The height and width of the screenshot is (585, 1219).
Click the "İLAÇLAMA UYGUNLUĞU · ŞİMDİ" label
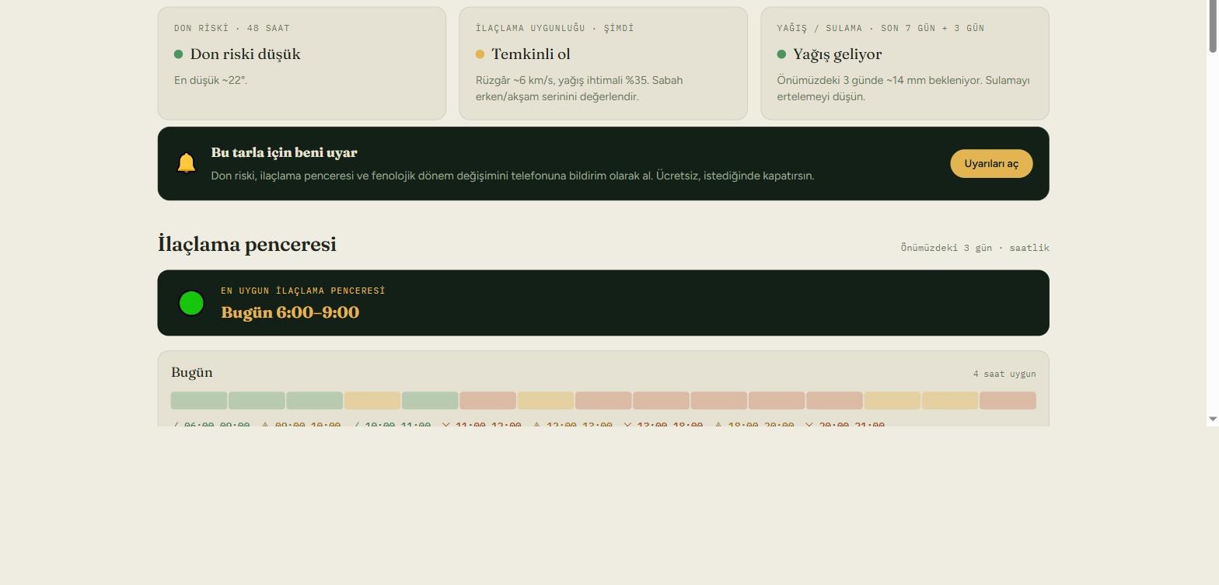(555, 28)
